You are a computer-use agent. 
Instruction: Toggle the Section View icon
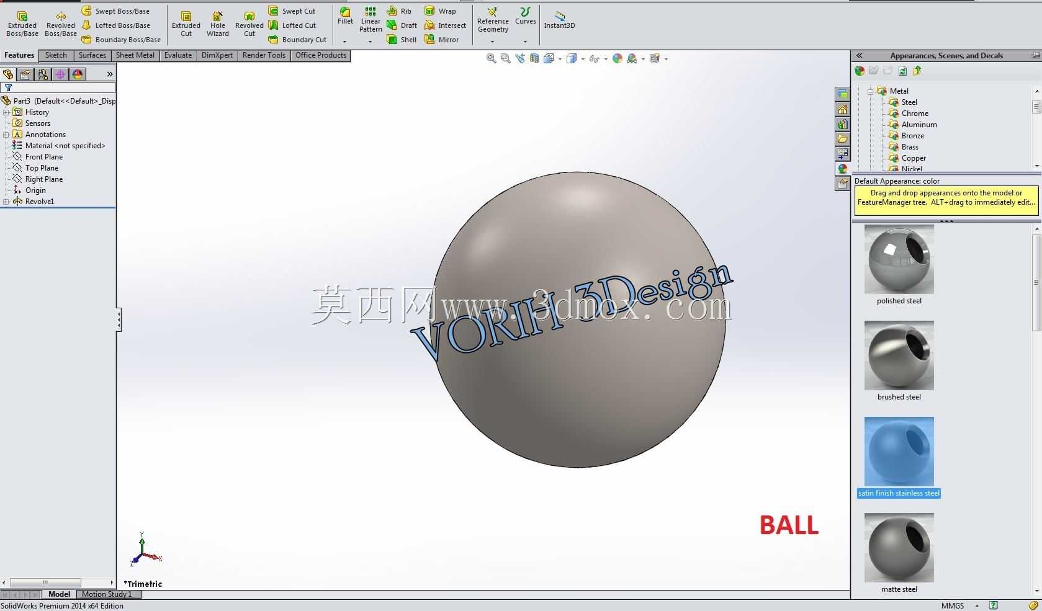[x=534, y=58]
